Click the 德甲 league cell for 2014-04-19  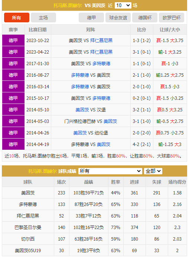point(13,145)
